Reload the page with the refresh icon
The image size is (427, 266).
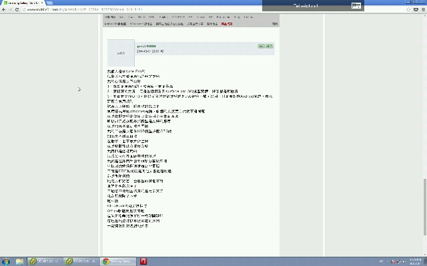[x=17, y=9]
